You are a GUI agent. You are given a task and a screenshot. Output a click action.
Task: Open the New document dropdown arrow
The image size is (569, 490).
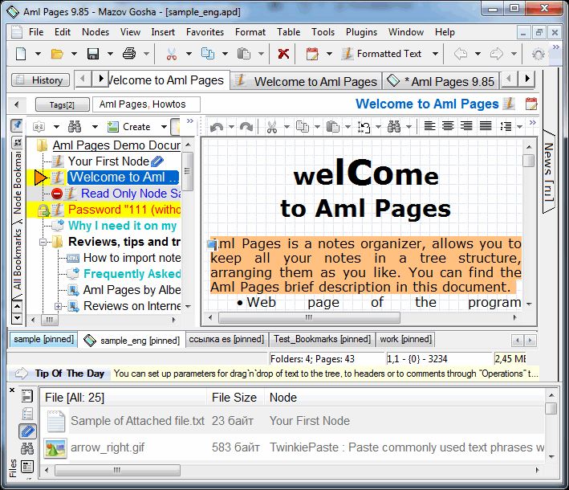[38, 54]
